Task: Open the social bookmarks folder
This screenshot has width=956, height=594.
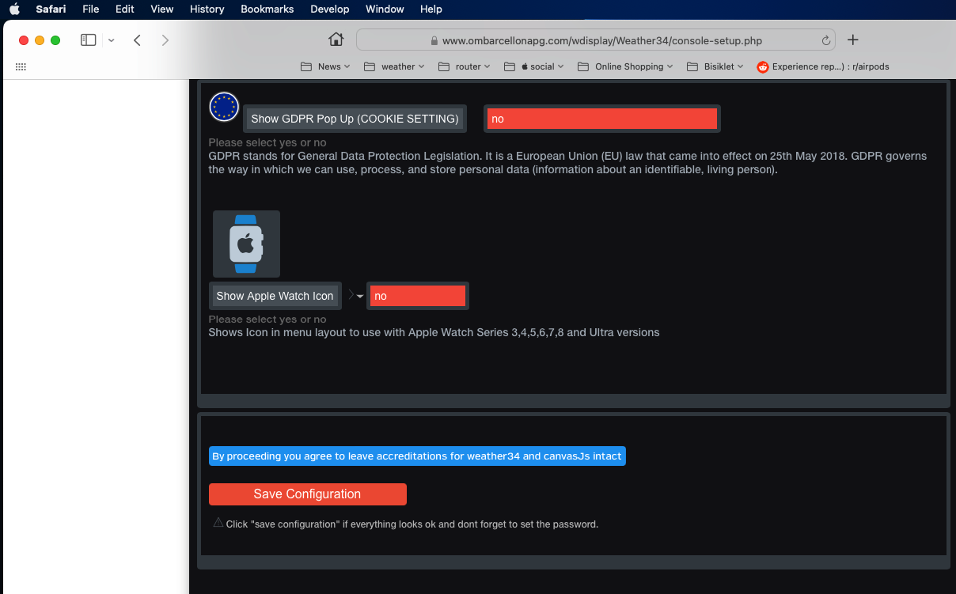Action: (x=534, y=66)
